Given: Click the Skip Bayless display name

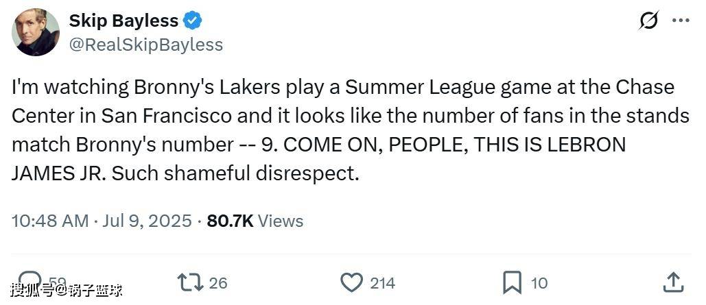Looking at the screenshot, I should click(123, 21).
